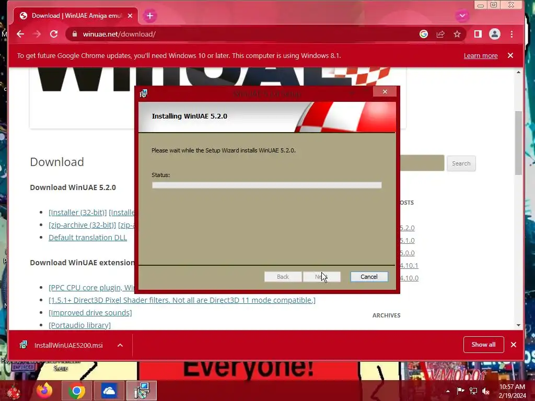Open the tab search dropdown
This screenshot has height=401, width=535.
[462, 16]
